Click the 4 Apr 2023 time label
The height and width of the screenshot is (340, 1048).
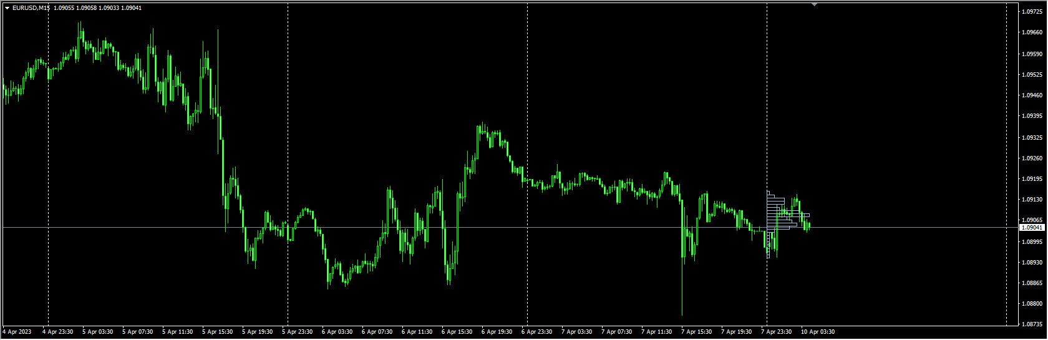[17, 332]
